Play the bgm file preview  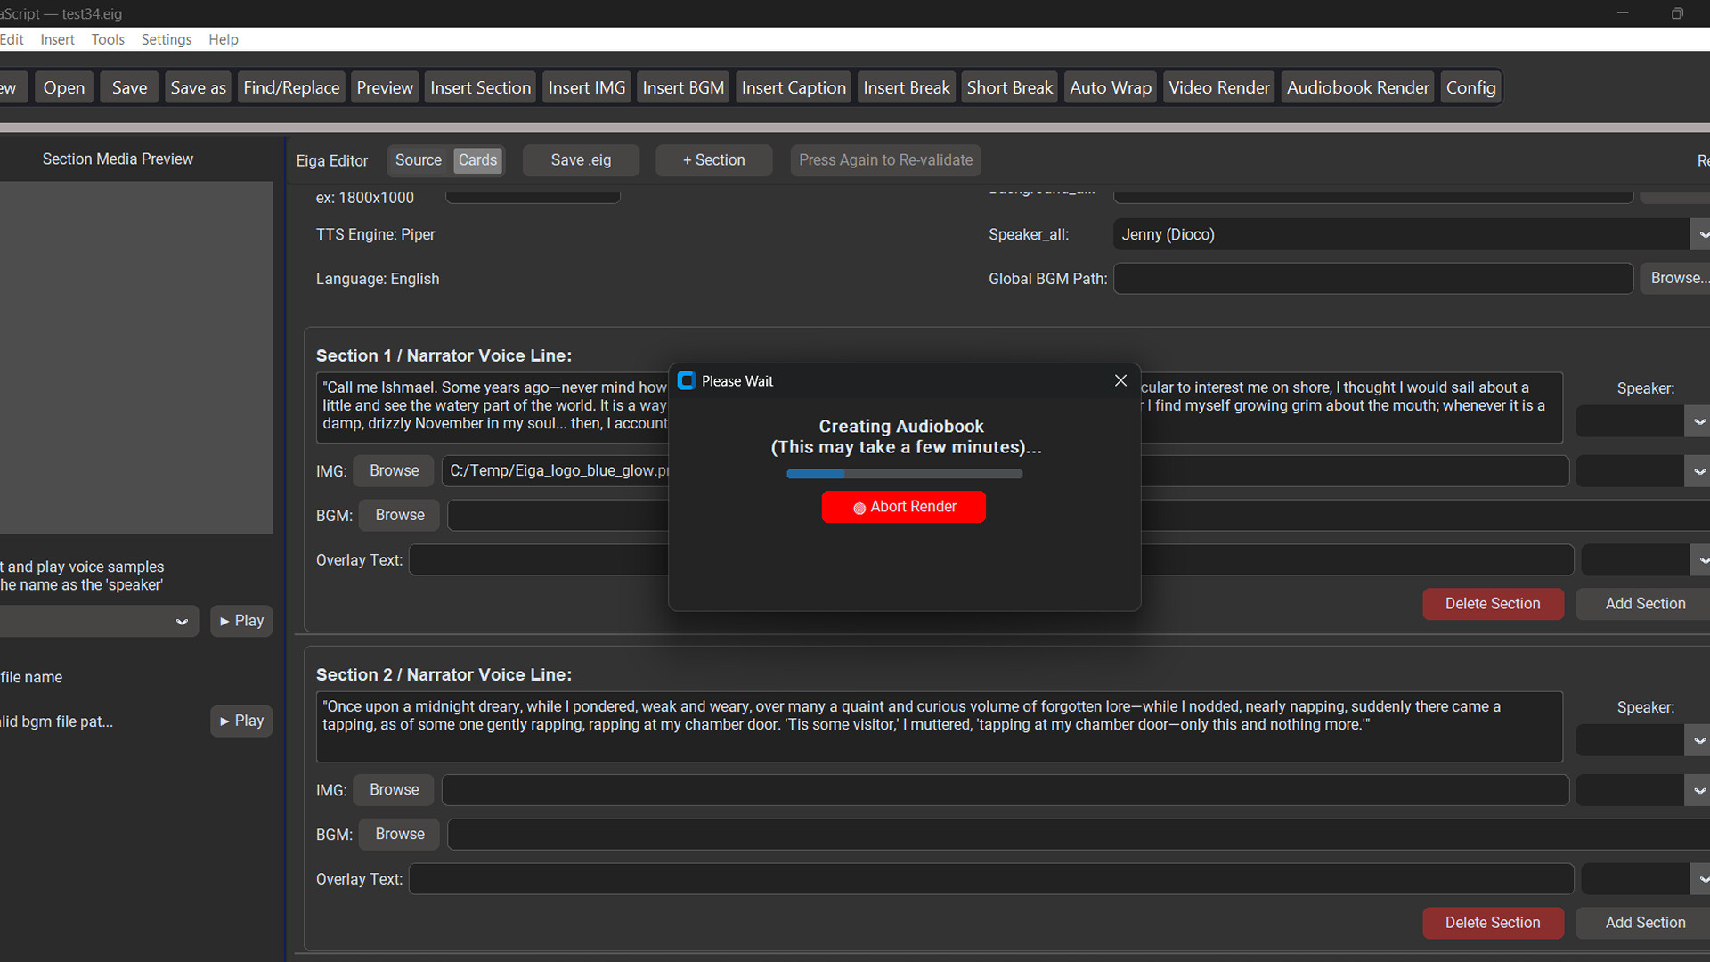pyautogui.click(x=240, y=721)
